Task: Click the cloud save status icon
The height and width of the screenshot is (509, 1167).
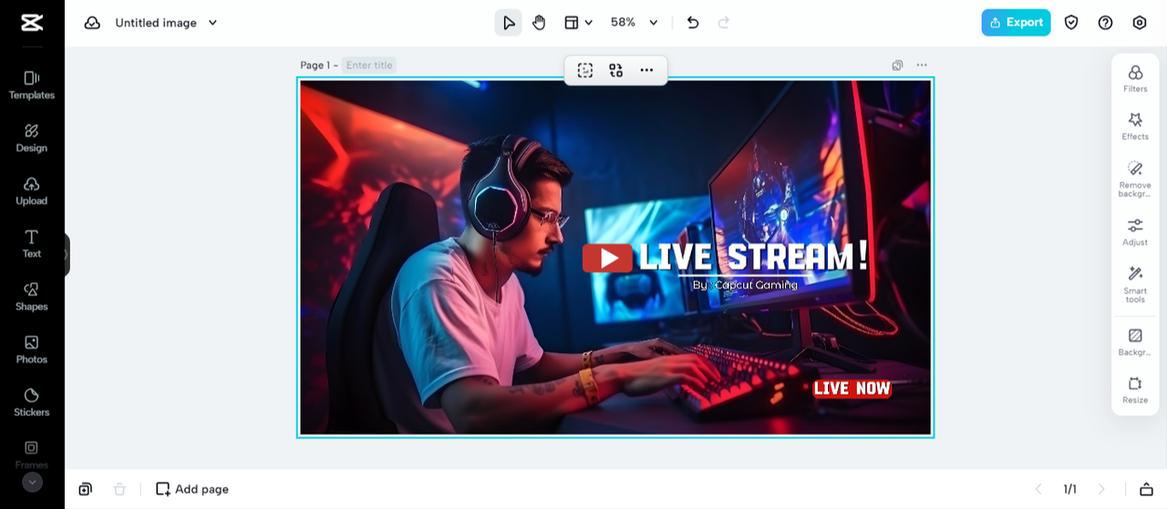Action: click(92, 23)
